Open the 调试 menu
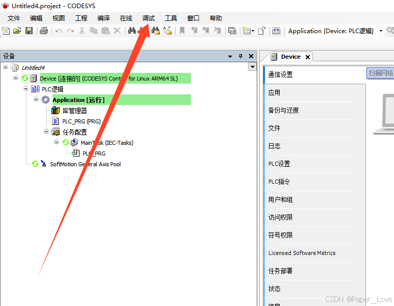The width and height of the screenshot is (394, 306). click(x=149, y=18)
